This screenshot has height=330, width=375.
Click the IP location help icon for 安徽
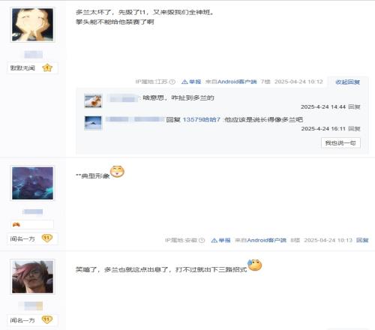202,240
